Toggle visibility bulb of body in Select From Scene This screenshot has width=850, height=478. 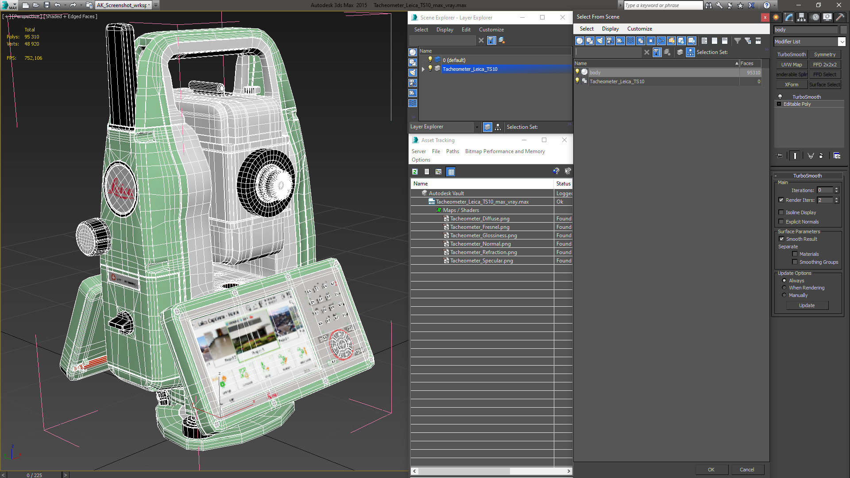click(x=577, y=72)
